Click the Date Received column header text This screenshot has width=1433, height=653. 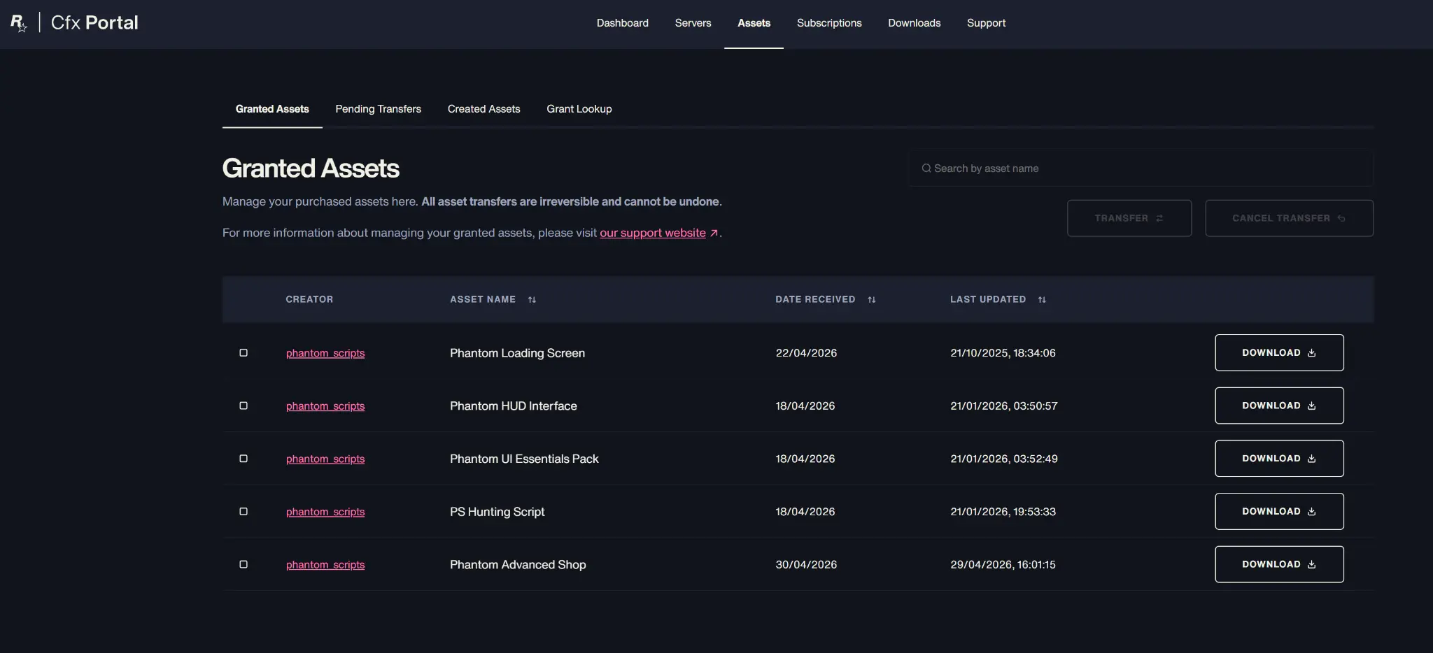815,300
